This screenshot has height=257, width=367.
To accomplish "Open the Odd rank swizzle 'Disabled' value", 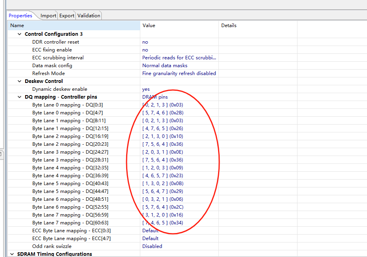I will 152,246.
